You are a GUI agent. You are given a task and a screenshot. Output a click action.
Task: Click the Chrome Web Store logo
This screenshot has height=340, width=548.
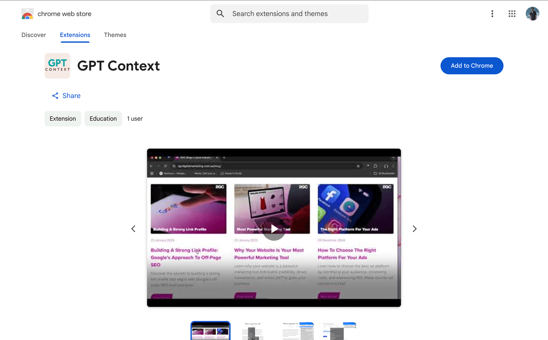[27, 14]
